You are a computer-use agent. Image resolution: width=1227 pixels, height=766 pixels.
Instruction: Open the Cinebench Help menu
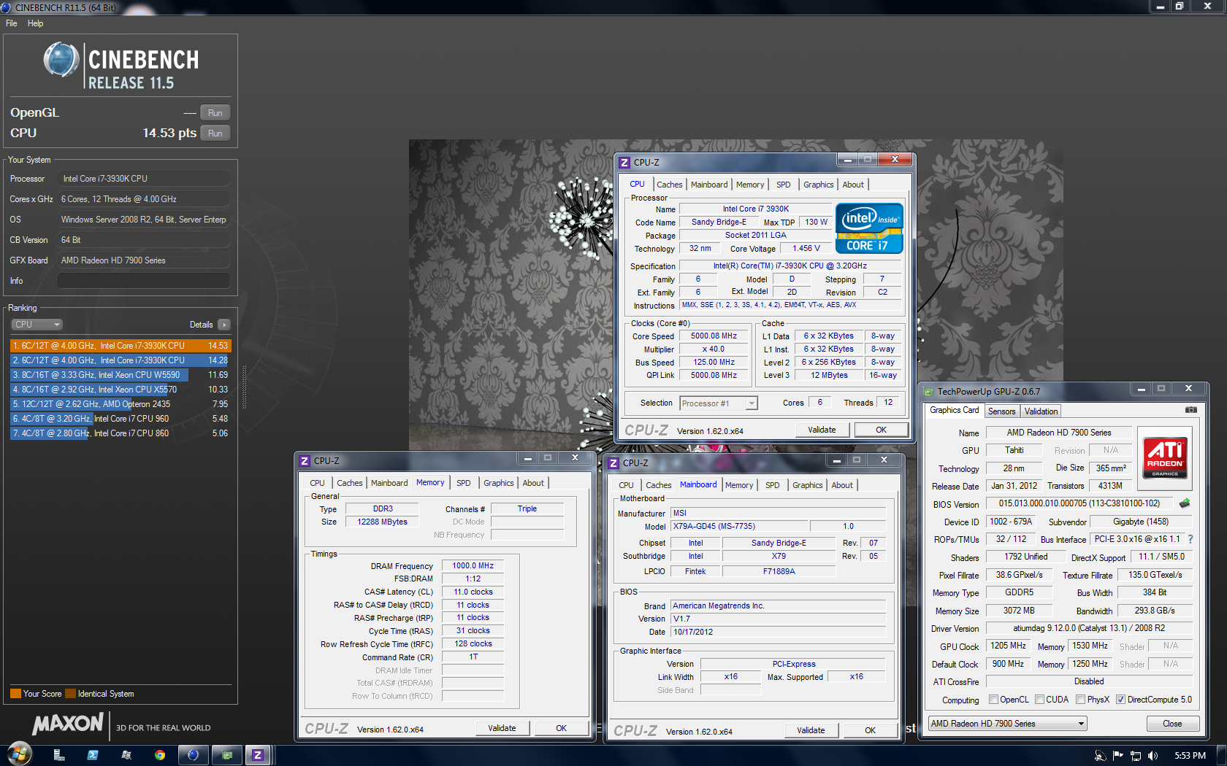click(35, 23)
